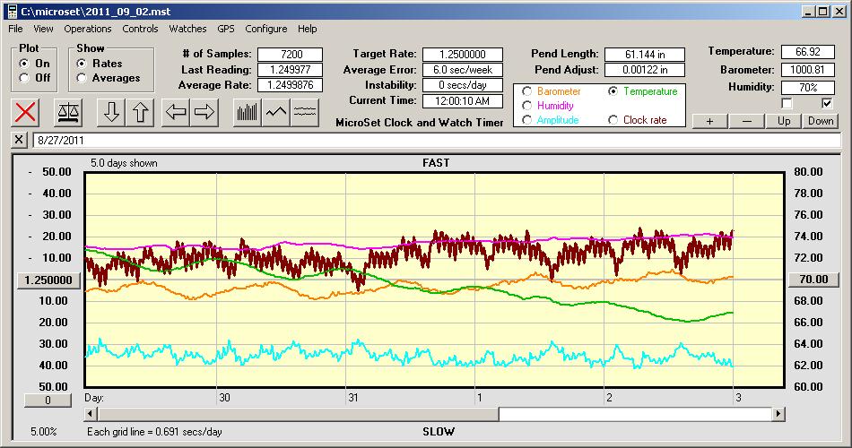Click the horizontal scrollbar right arrow
The image size is (852, 448).
778,414
